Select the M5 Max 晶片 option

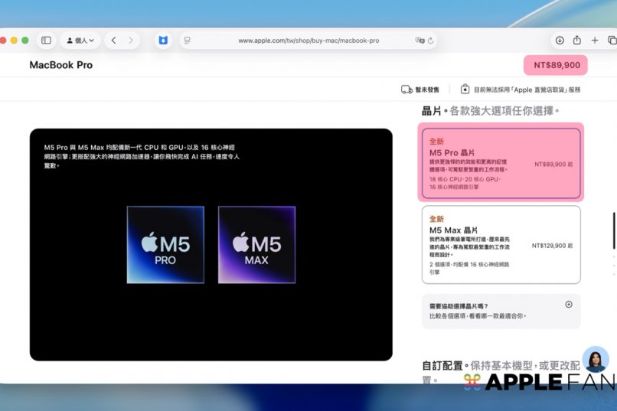pyautogui.click(x=501, y=244)
